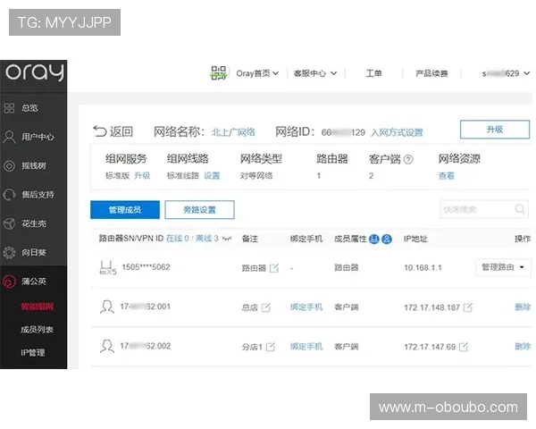Viewport: 536px width, 429px height.
Task: Click router SN 1505****5062
Action: click(146, 267)
